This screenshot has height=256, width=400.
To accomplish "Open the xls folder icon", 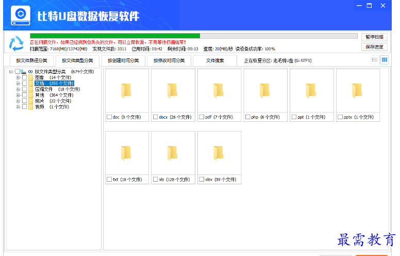I will (x=172, y=153).
